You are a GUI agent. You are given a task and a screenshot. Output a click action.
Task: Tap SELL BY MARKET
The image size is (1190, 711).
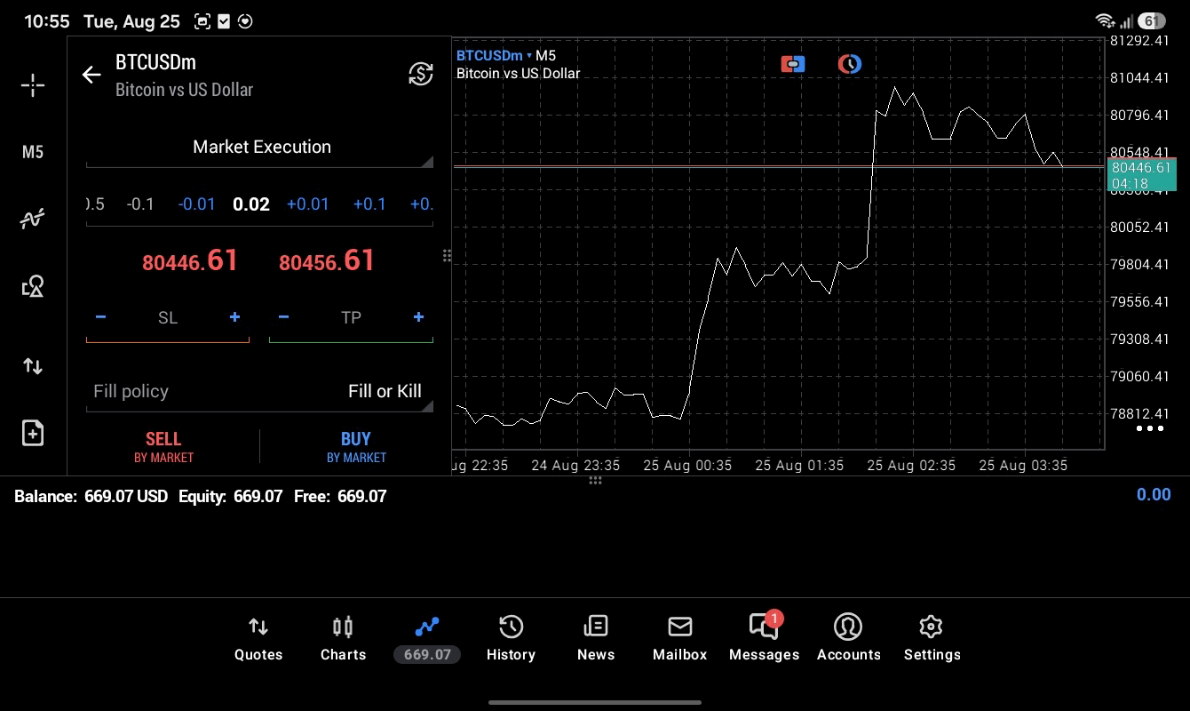(163, 446)
